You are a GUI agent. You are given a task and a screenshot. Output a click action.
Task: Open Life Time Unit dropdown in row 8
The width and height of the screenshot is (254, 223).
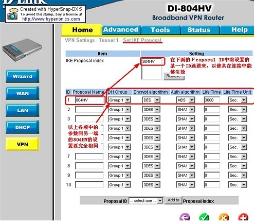pyautogui.click(x=238, y=166)
